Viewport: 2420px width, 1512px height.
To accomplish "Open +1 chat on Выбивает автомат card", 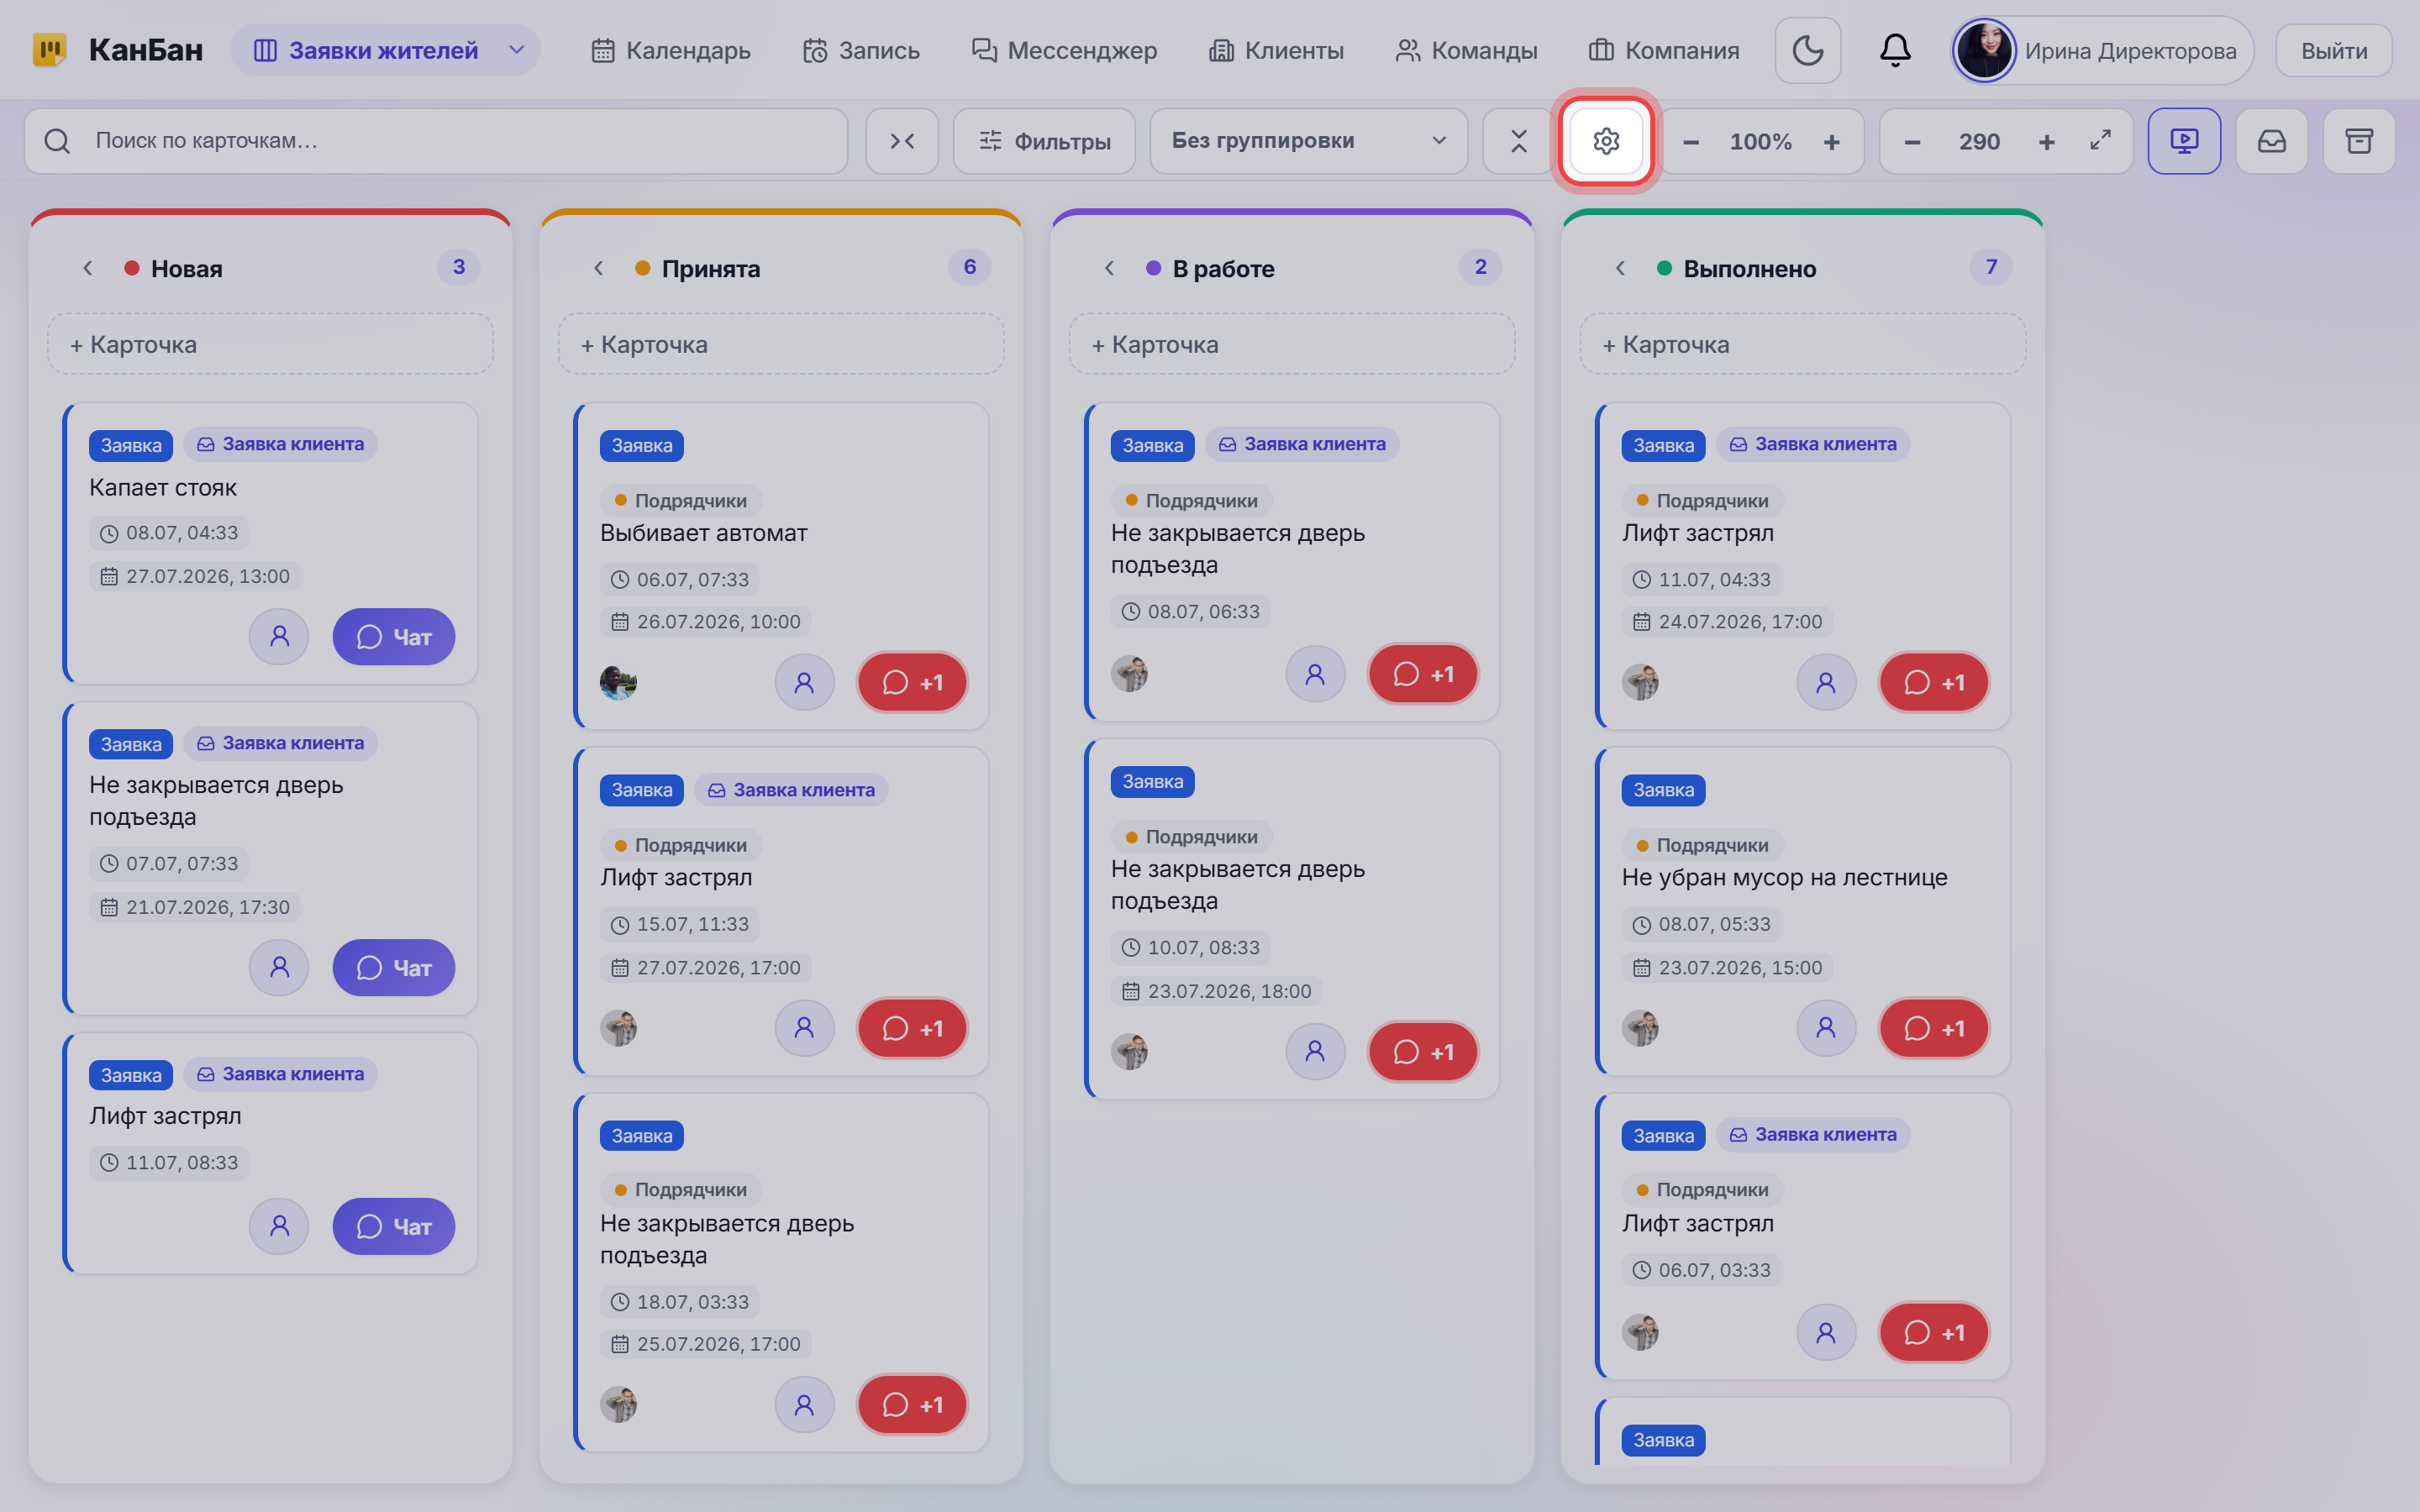I will (912, 683).
